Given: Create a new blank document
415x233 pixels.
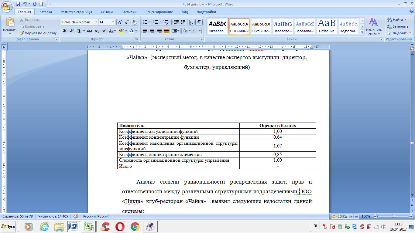Looking at the screenshot, I should click(x=41, y=4).
